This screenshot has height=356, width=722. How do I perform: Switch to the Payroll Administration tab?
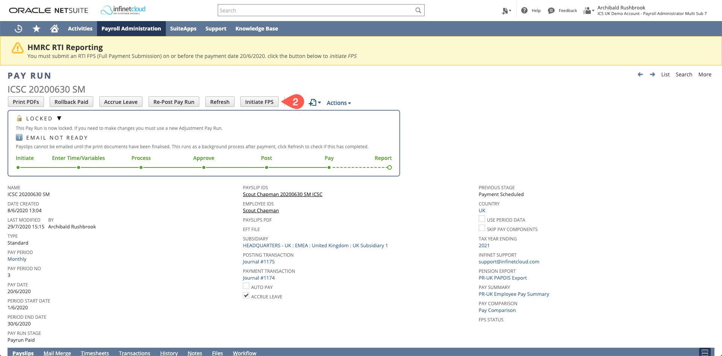[131, 29]
